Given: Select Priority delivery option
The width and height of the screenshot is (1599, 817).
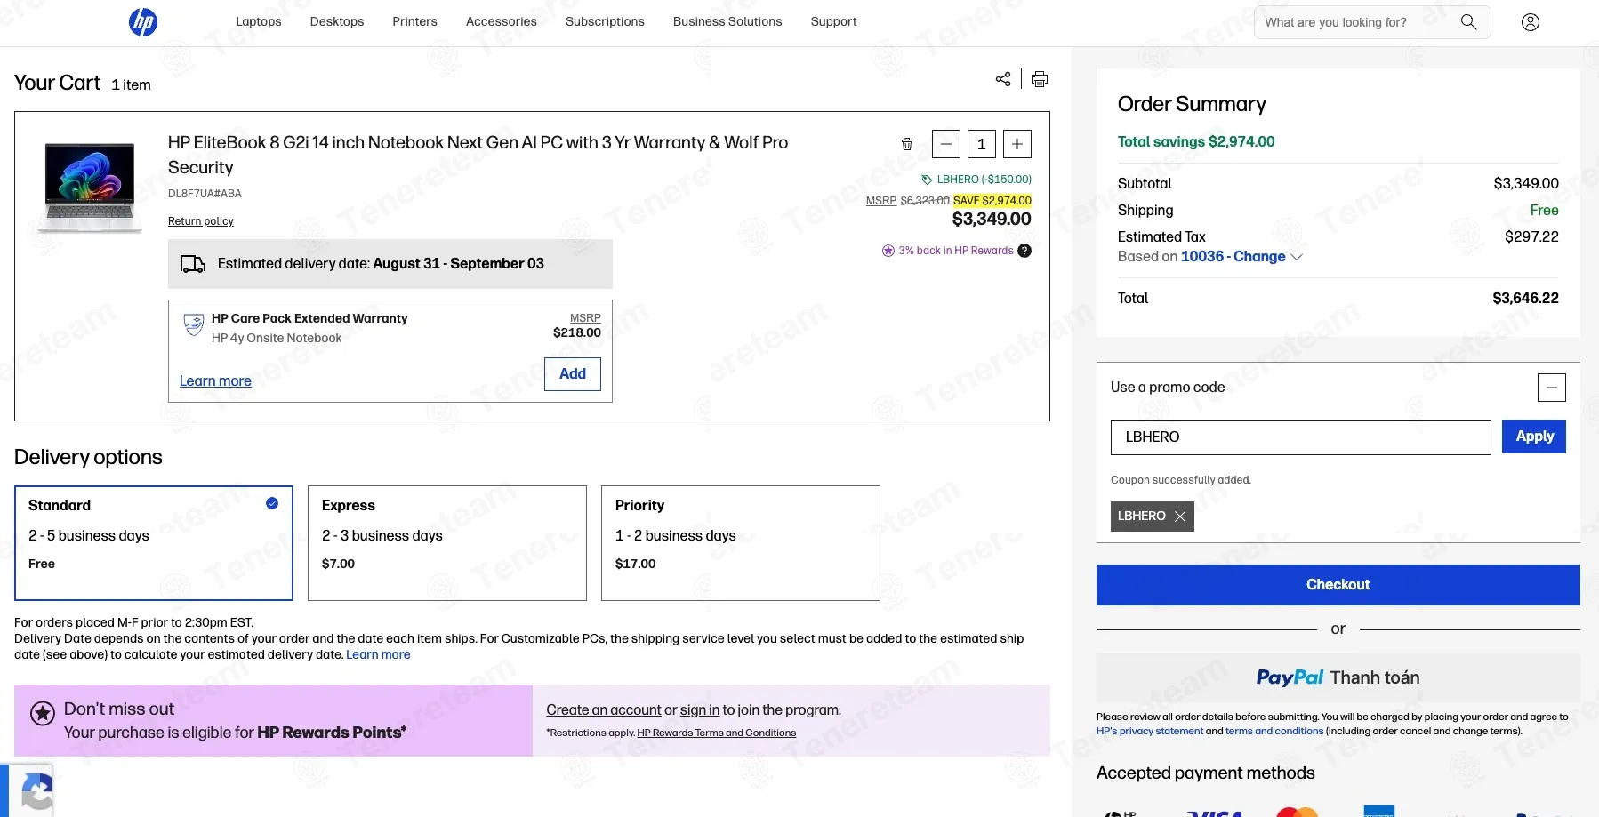Looking at the screenshot, I should click(741, 543).
